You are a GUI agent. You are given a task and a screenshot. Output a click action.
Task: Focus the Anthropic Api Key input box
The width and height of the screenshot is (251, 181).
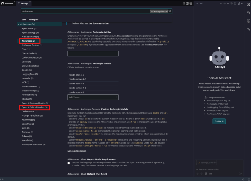(93, 54)
